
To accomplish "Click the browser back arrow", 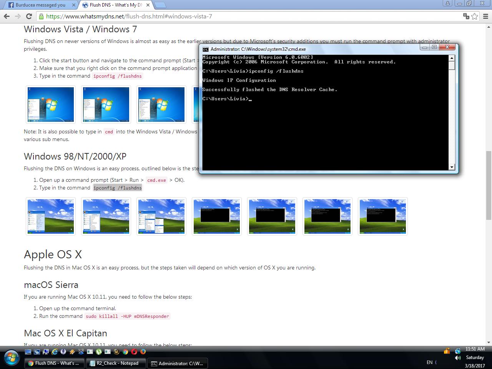I will click(x=7, y=16).
